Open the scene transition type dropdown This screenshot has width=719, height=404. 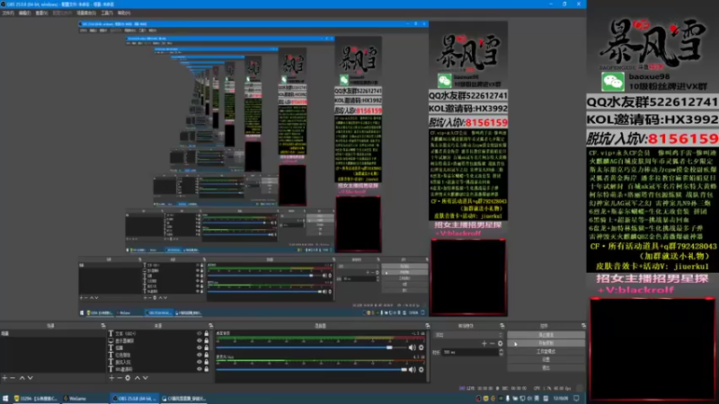pyautogui.click(x=468, y=335)
